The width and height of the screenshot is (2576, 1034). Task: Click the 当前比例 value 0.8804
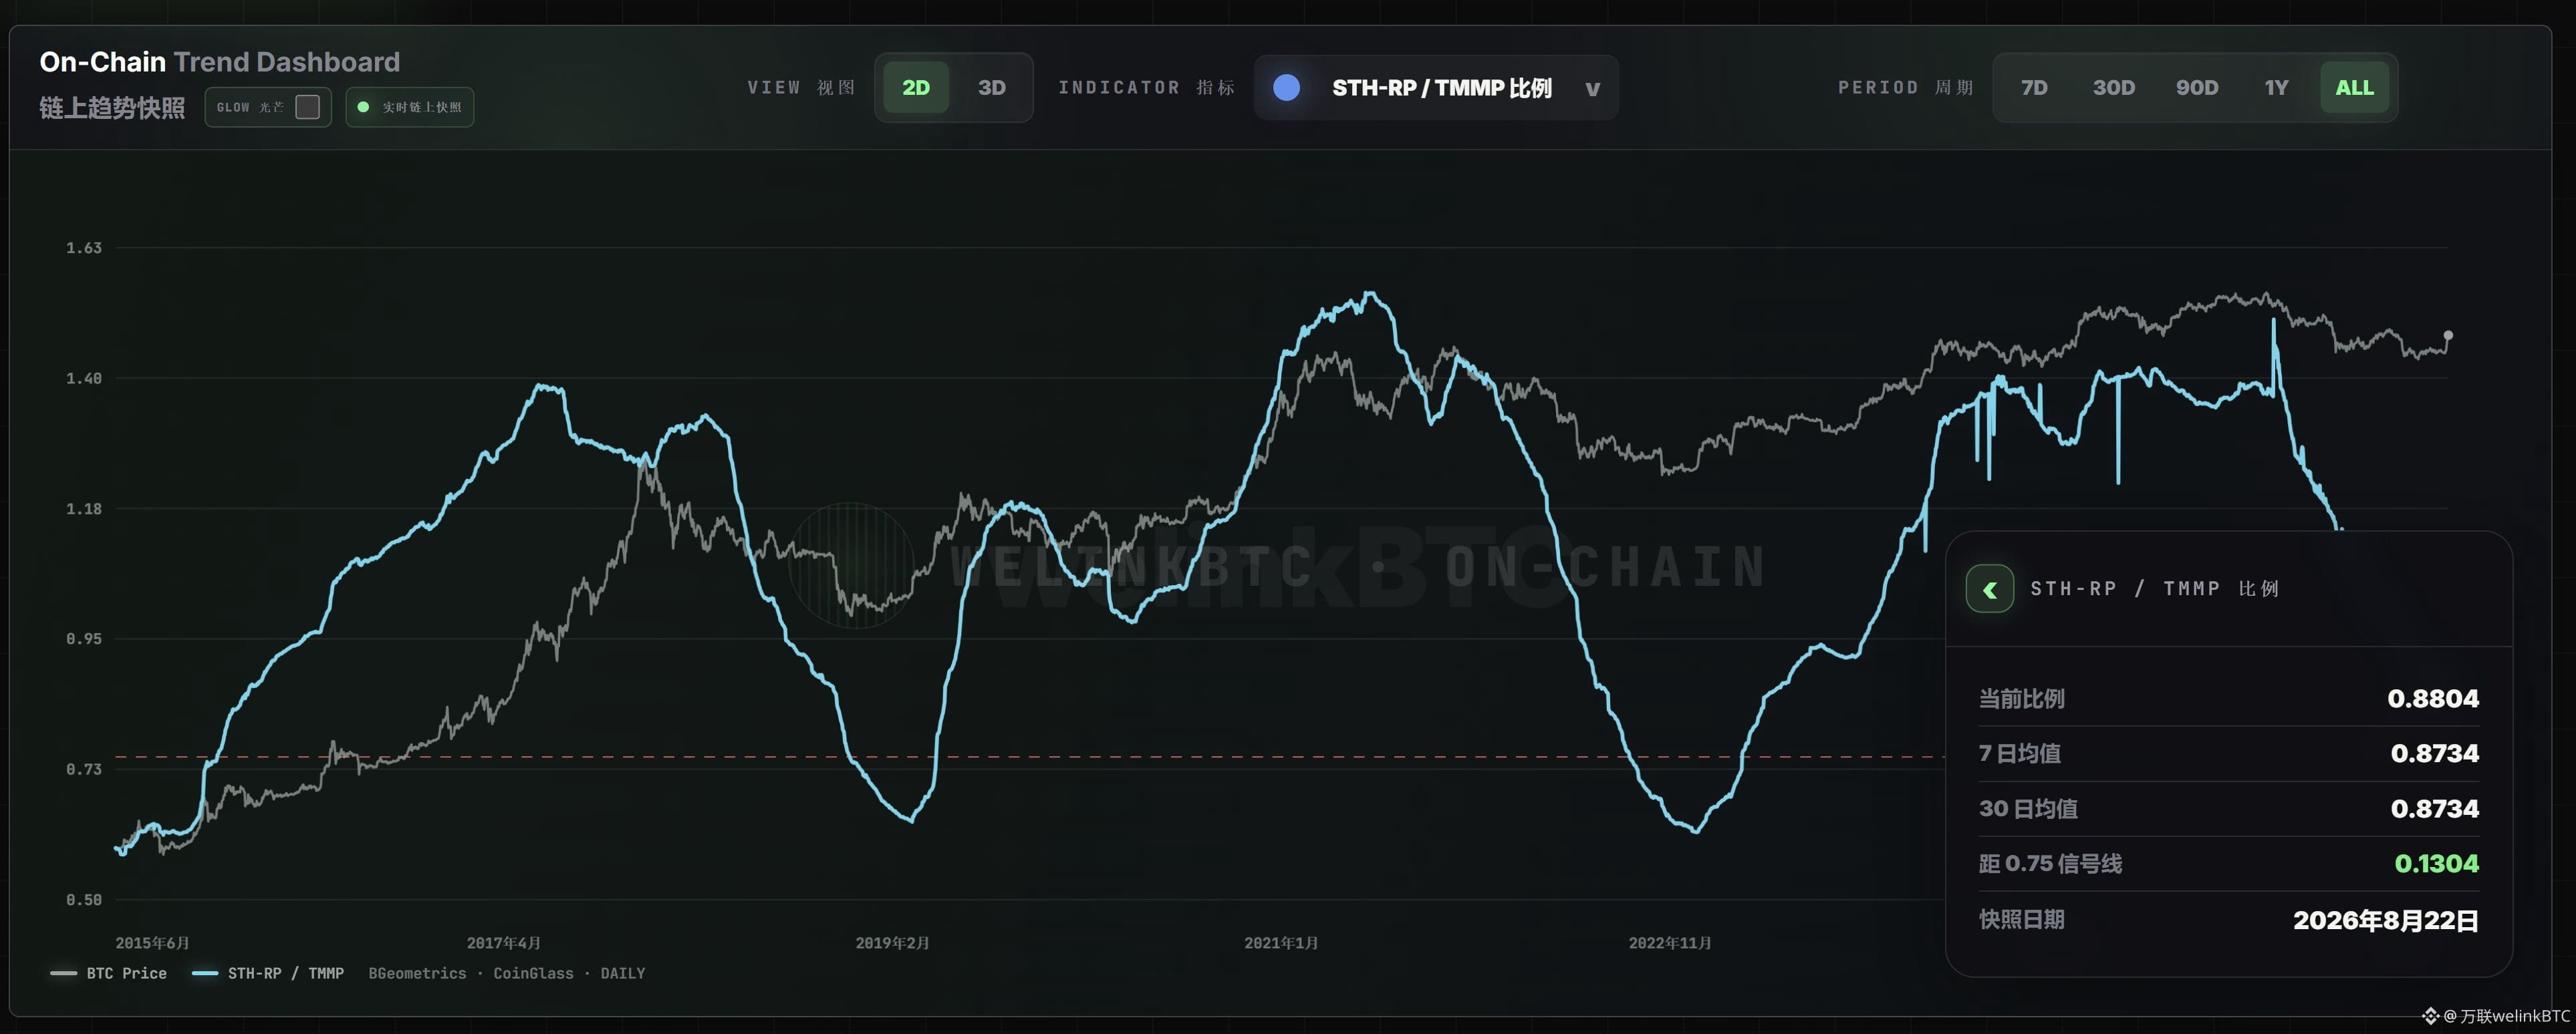tap(2433, 698)
